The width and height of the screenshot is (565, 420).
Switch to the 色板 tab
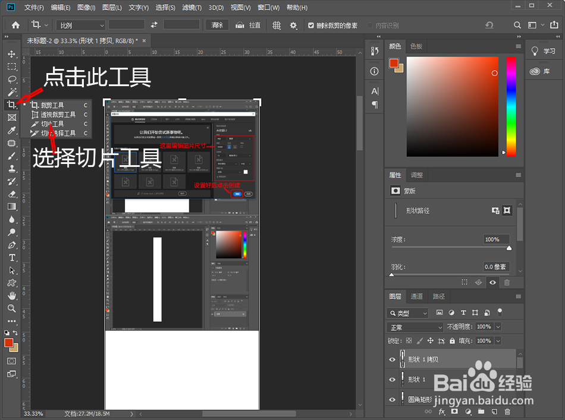coord(416,46)
